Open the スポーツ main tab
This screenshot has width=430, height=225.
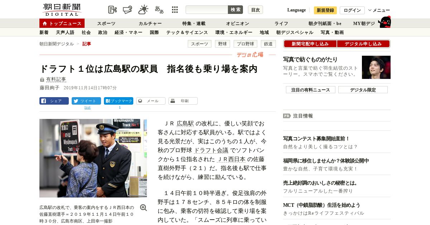(106, 24)
